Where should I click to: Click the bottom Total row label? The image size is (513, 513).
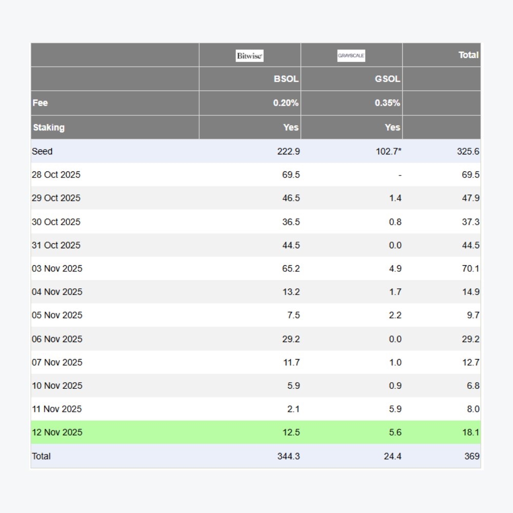[x=41, y=456]
